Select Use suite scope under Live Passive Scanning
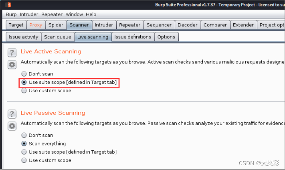285x170 pixels. (x=69, y=152)
